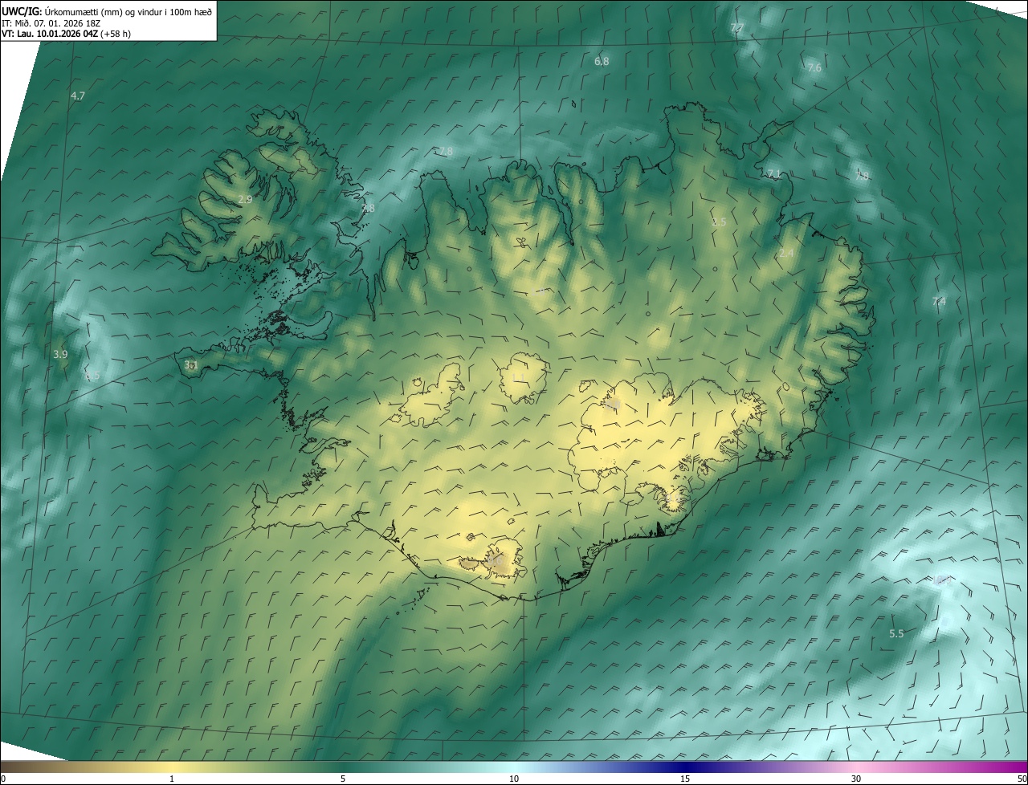The width and height of the screenshot is (1028, 785).
Task: Click the 3.9 value label on the map
Action: tap(60, 354)
